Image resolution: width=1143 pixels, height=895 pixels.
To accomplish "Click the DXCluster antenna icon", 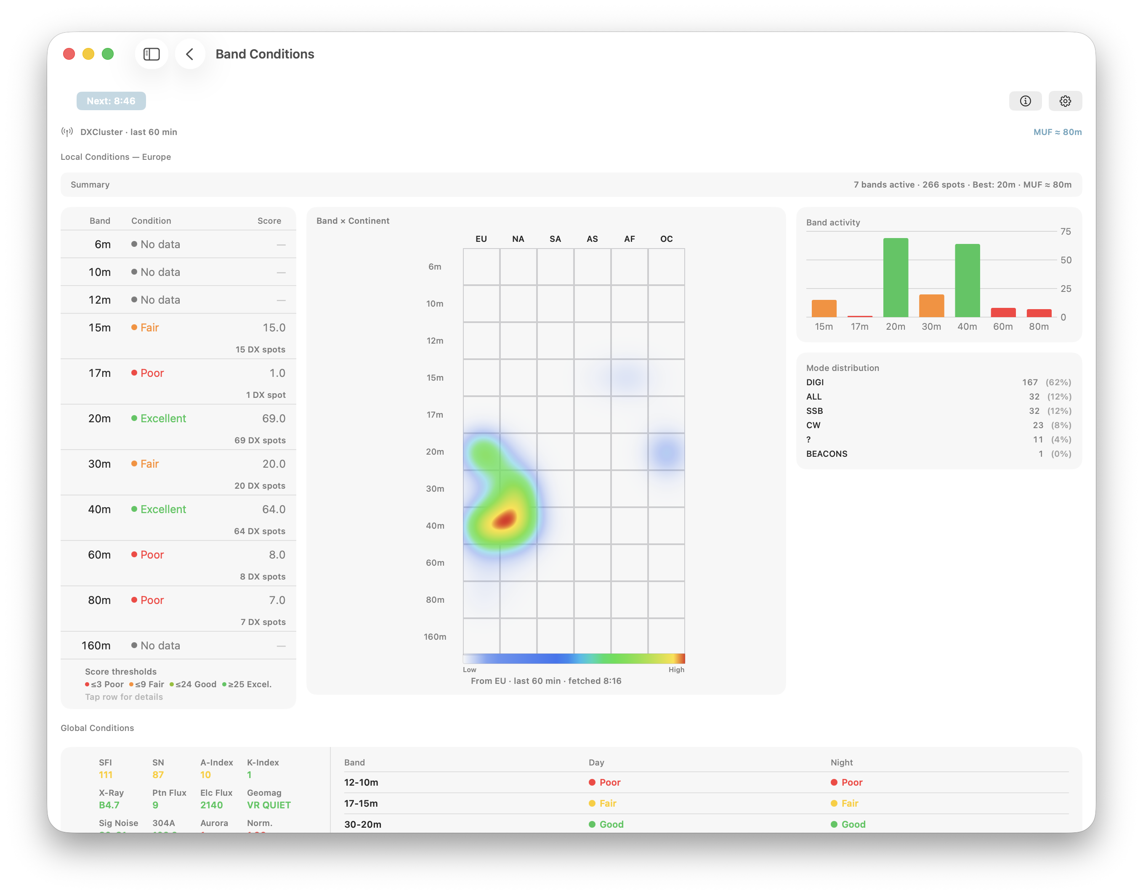I will point(67,132).
